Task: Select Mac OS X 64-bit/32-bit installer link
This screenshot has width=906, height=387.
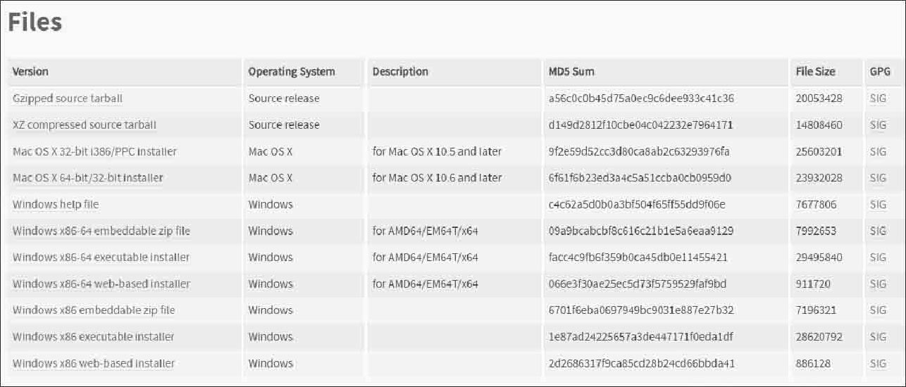Action: click(x=88, y=178)
